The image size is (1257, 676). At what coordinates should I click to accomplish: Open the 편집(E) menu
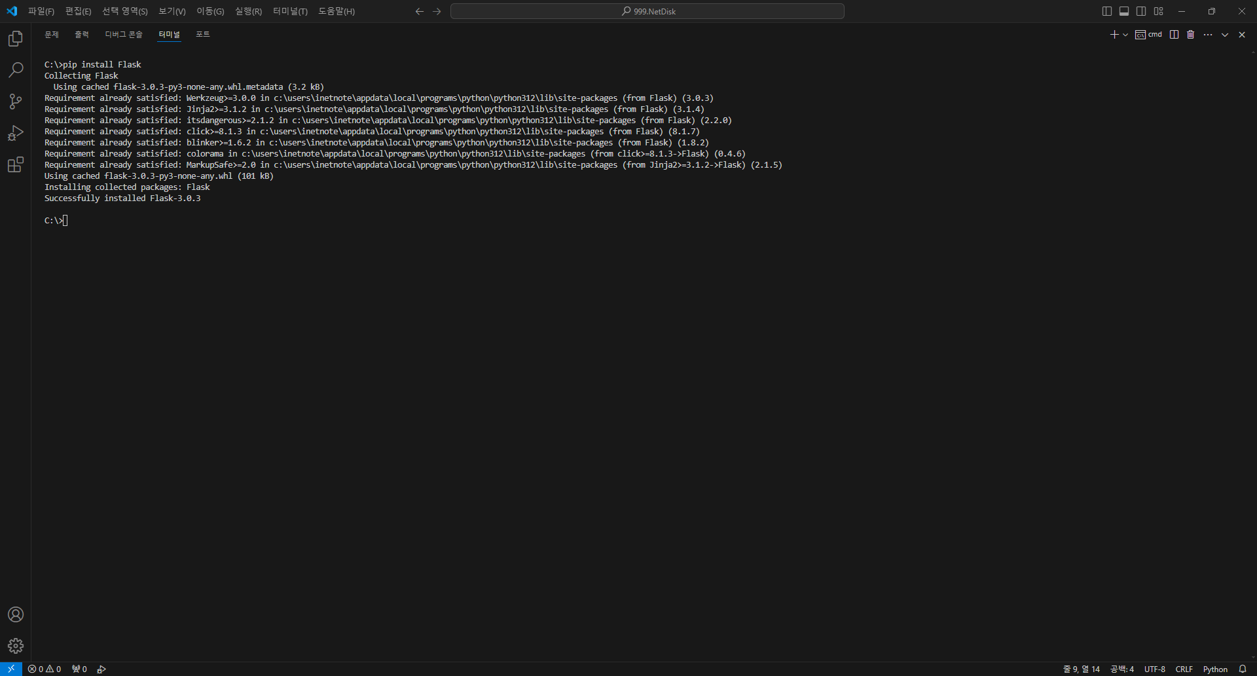click(79, 11)
